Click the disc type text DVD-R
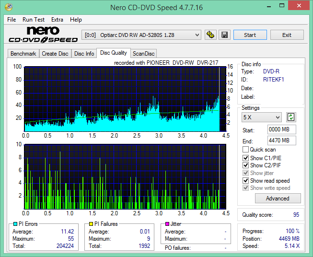The height and width of the screenshot is (257, 313). coord(271,71)
